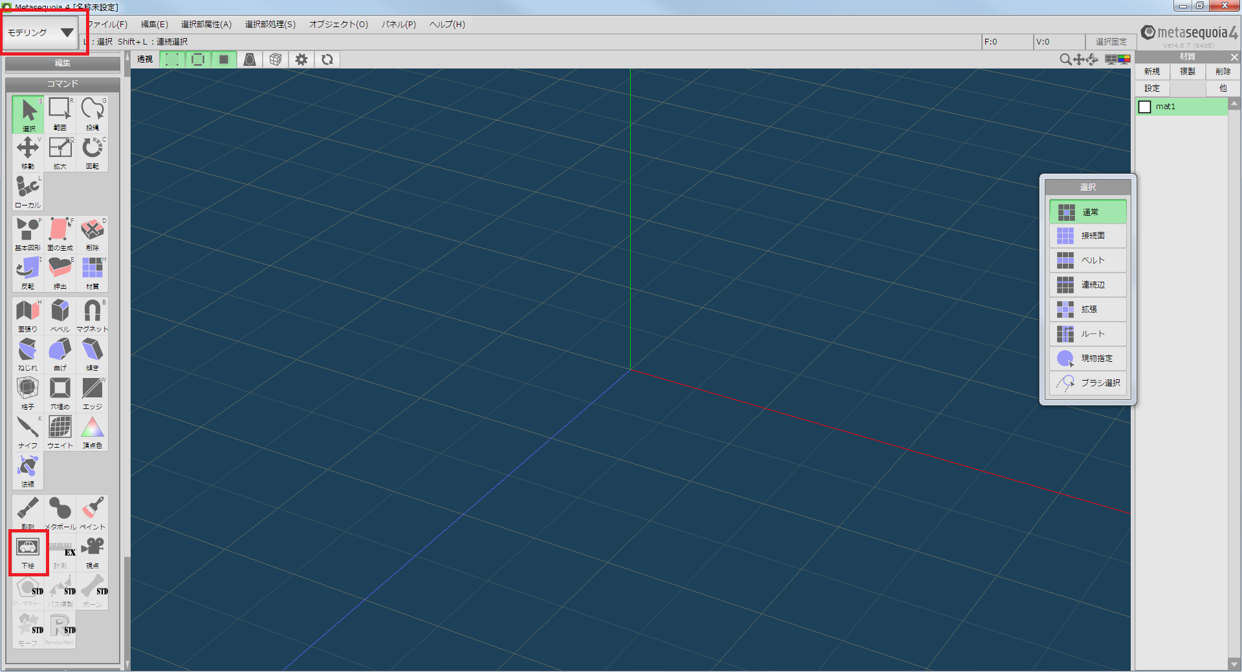
Task: Click the 透視 perspective view selector
Action: point(145,59)
